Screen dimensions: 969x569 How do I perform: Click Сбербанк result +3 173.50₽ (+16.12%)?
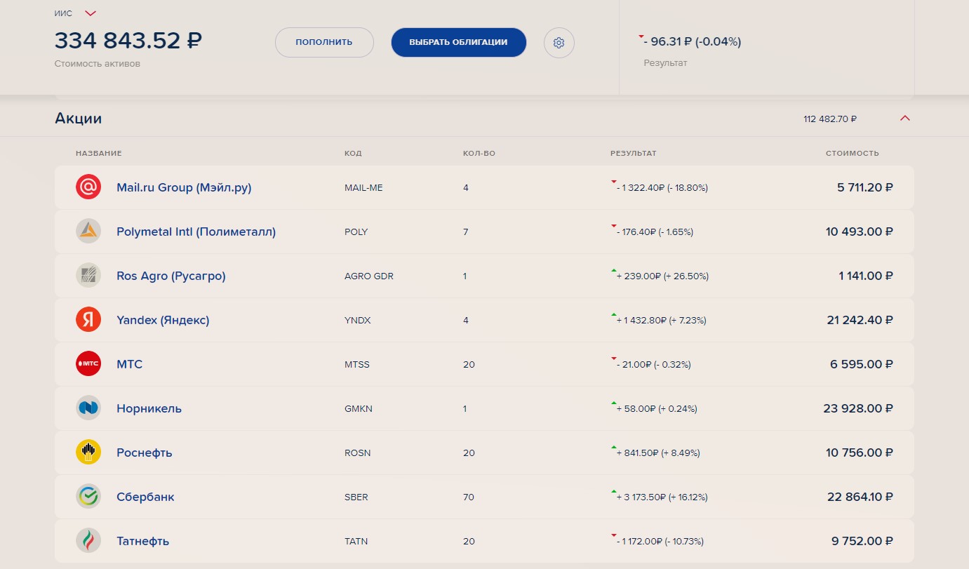pyautogui.click(x=662, y=497)
